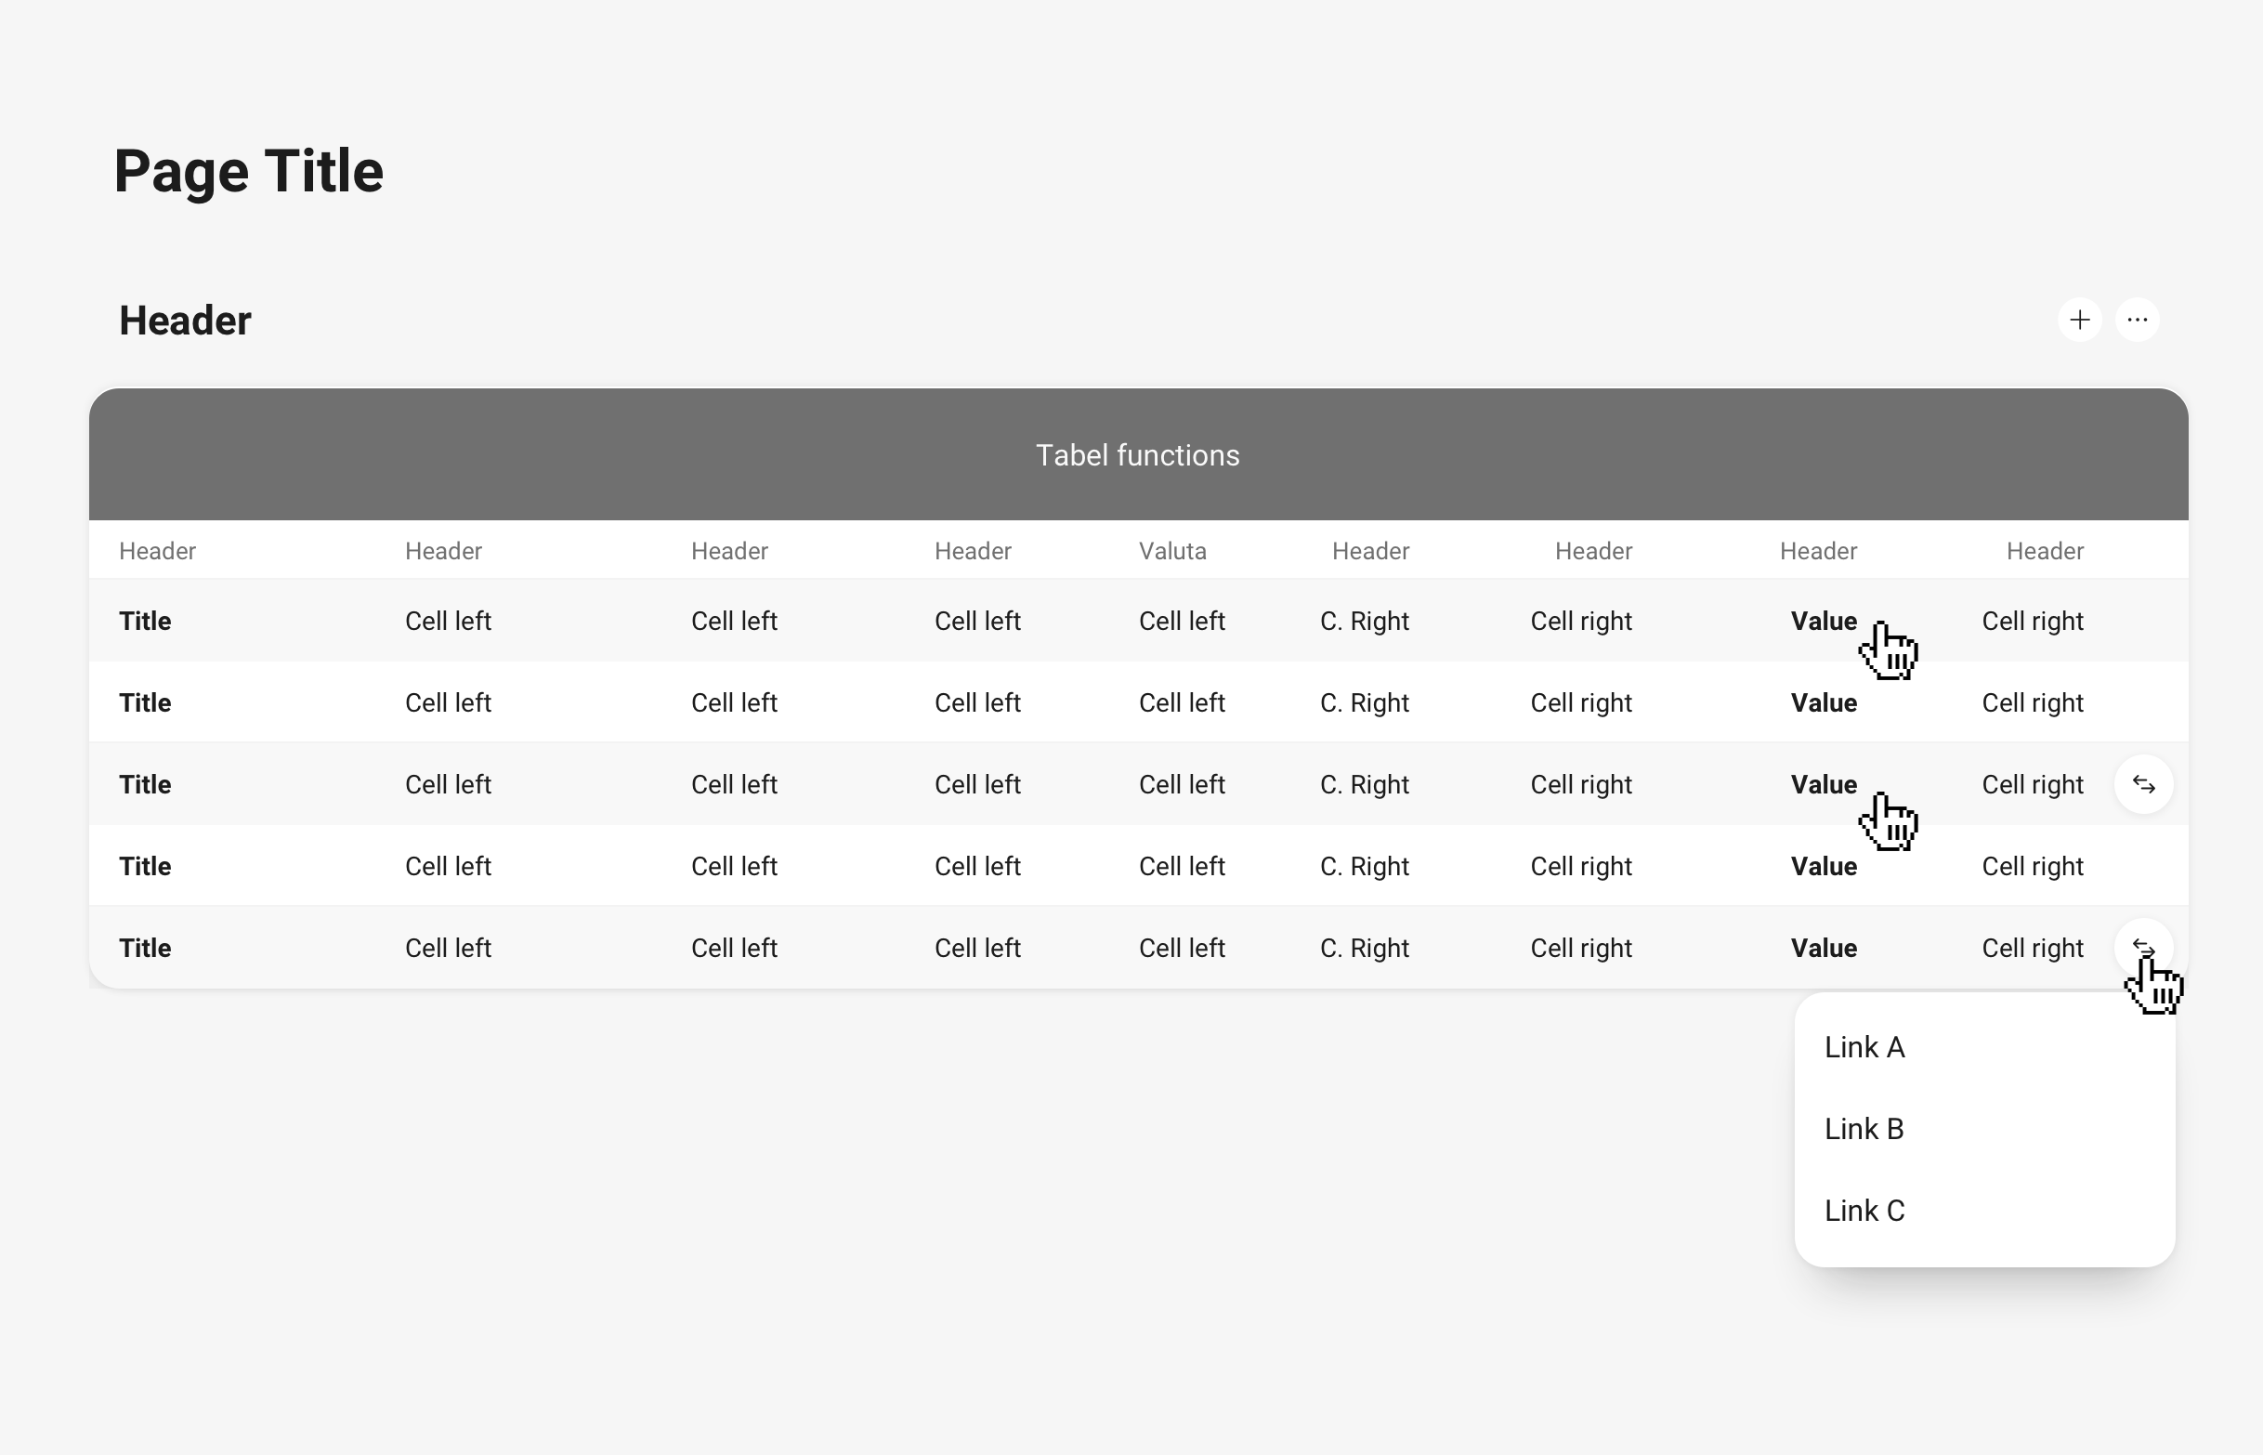Open Link A from the popup menu
Screen dimensions: 2263x1455
pos(1864,1047)
